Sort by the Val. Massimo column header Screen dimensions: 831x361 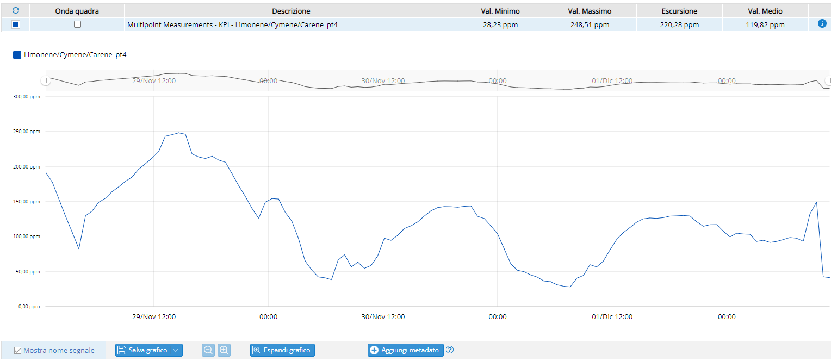[591, 11]
